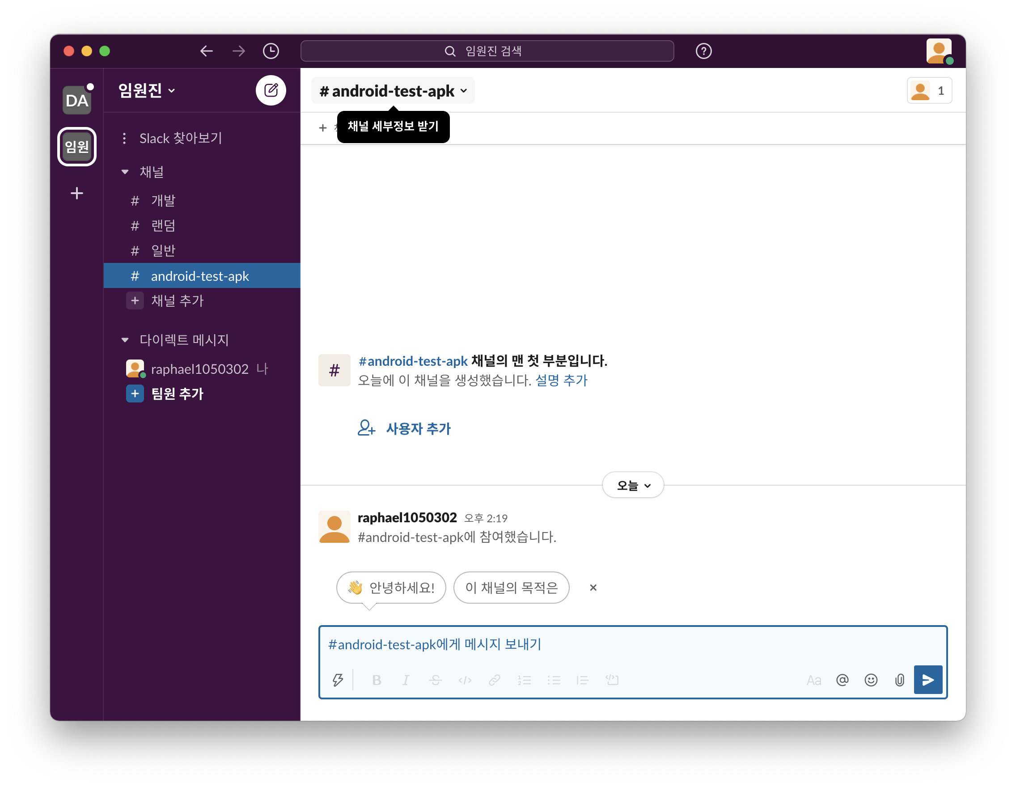Toggle italic text formatting
1016x787 pixels.
(x=406, y=680)
